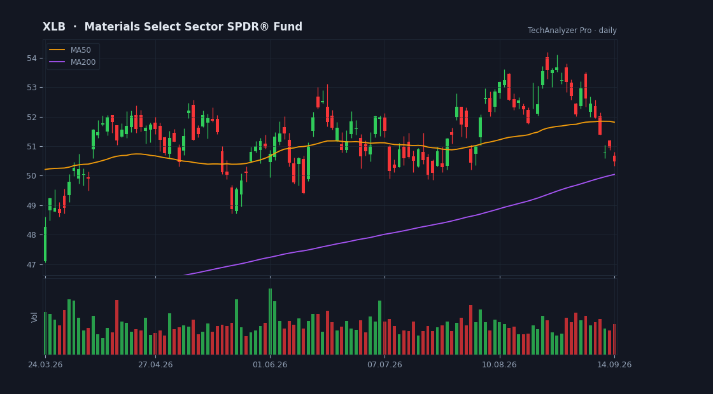Click the 10.08.26 date label

[x=499, y=365]
